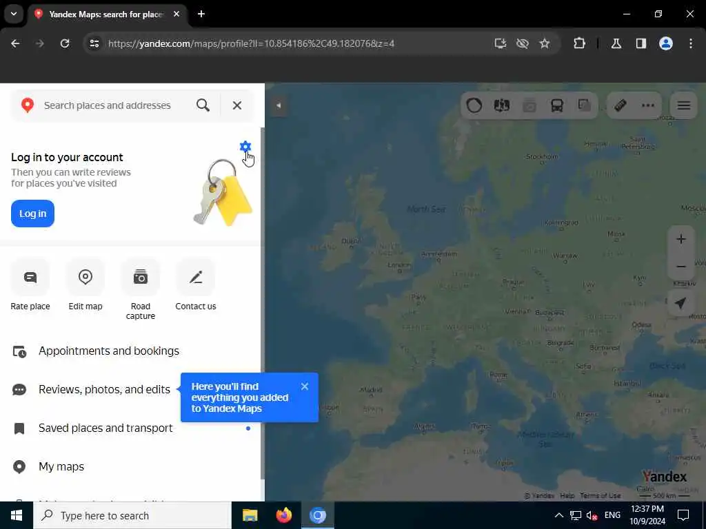This screenshot has height=529, width=706.
Task: Toggle street panoramas camera layer
Action: tap(529, 105)
